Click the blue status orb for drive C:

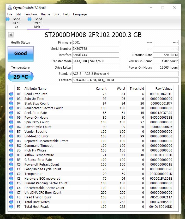8,19
